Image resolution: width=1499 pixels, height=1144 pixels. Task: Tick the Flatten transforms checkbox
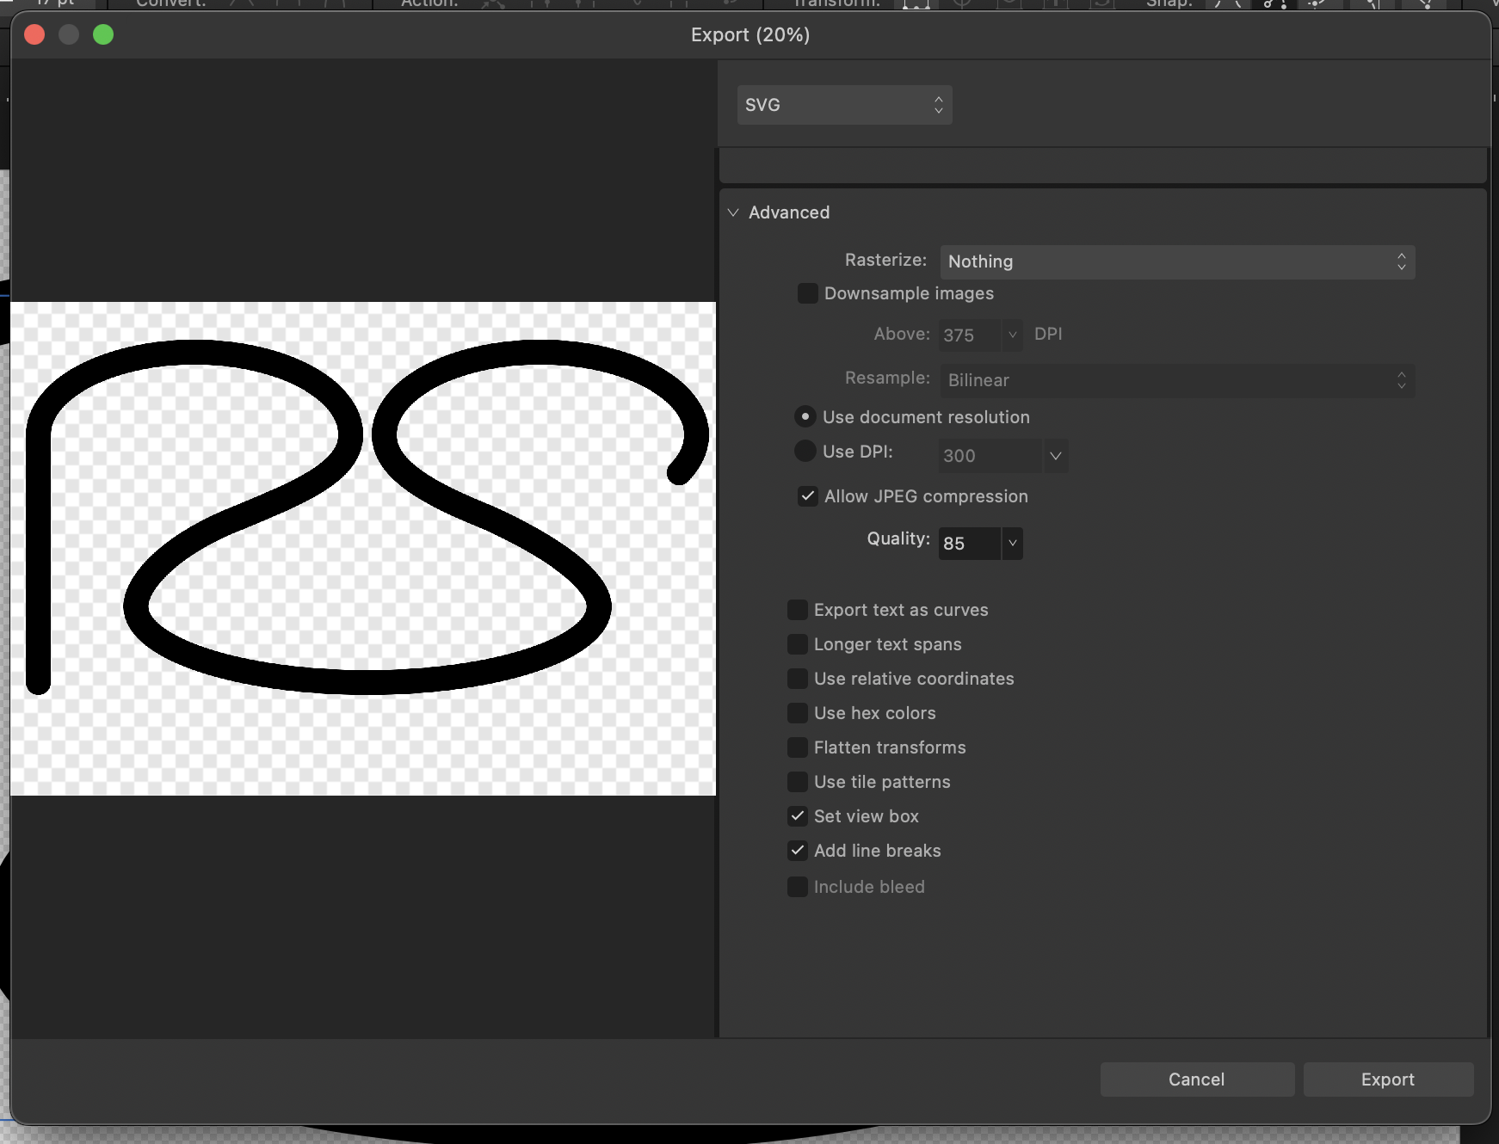798,747
